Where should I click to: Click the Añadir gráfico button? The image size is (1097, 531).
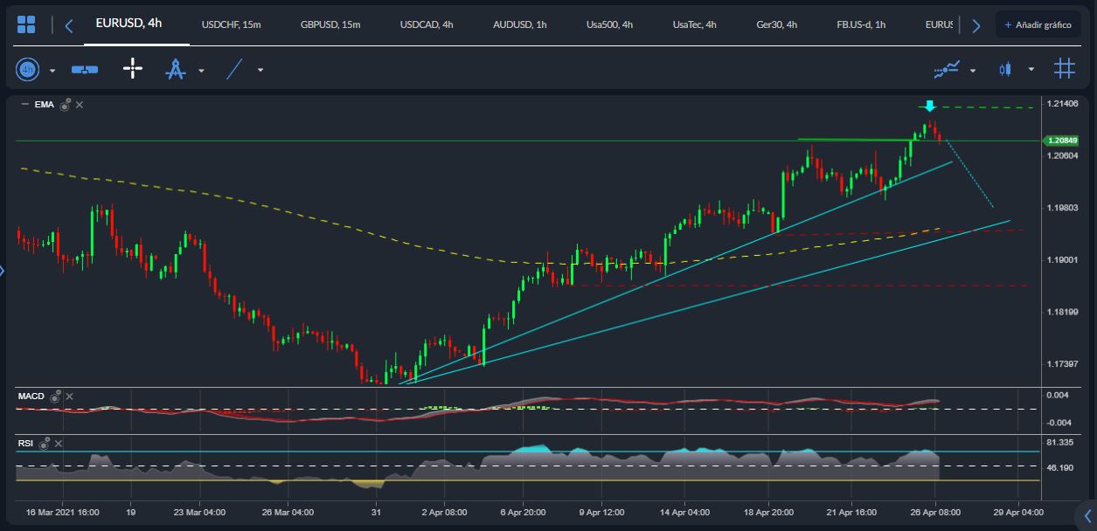pyautogui.click(x=1038, y=24)
